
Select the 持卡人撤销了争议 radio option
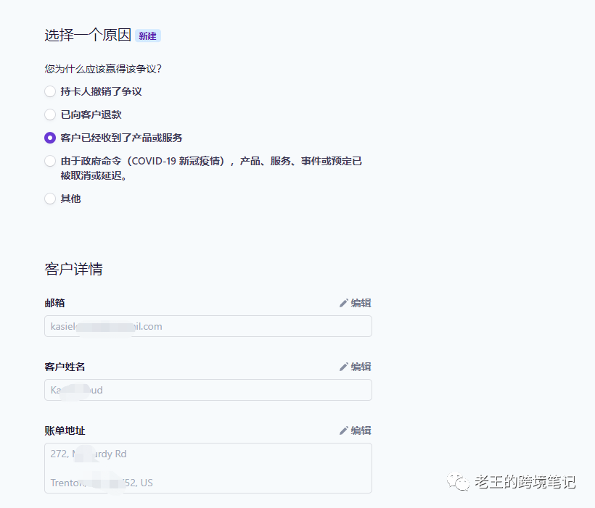(x=50, y=91)
